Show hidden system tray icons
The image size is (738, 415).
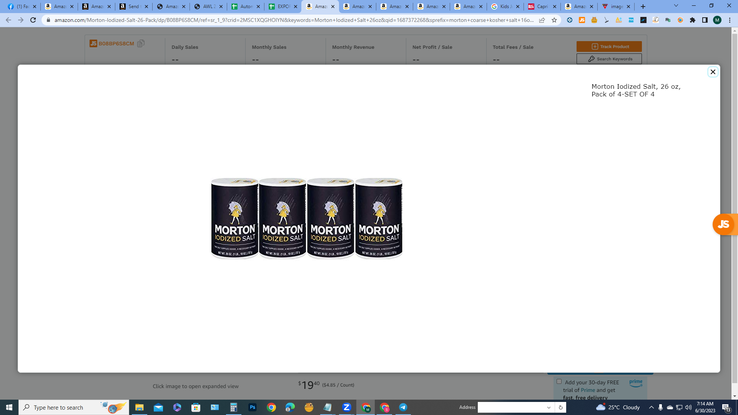tap(651, 407)
